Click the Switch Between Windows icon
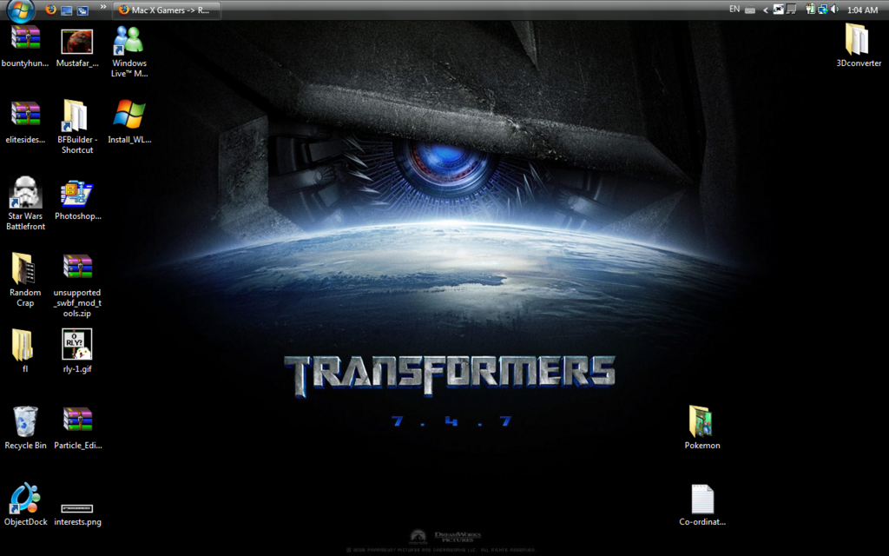Screen dimensions: 889x556 (x=82, y=10)
